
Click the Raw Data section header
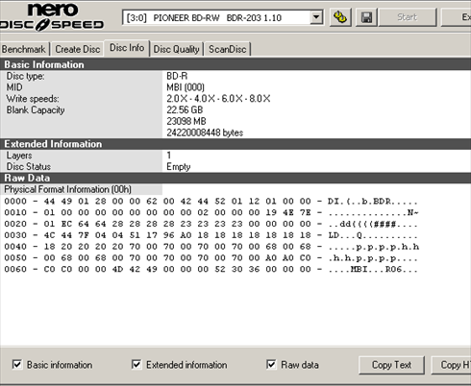tap(235, 178)
